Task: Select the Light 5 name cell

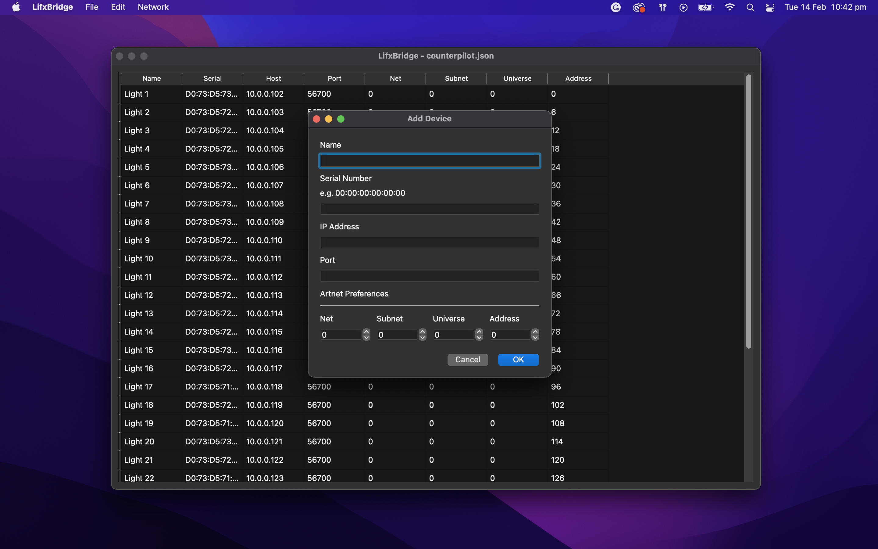Action: click(151, 167)
